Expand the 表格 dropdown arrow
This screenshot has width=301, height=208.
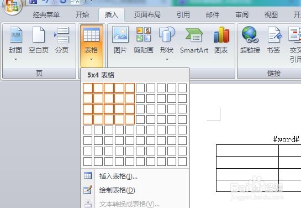pos(91,59)
